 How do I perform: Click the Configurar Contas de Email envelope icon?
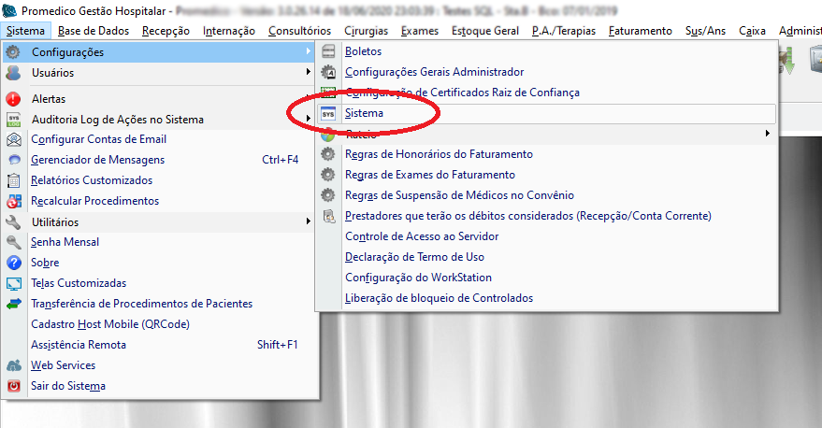(x=14, y=140)
